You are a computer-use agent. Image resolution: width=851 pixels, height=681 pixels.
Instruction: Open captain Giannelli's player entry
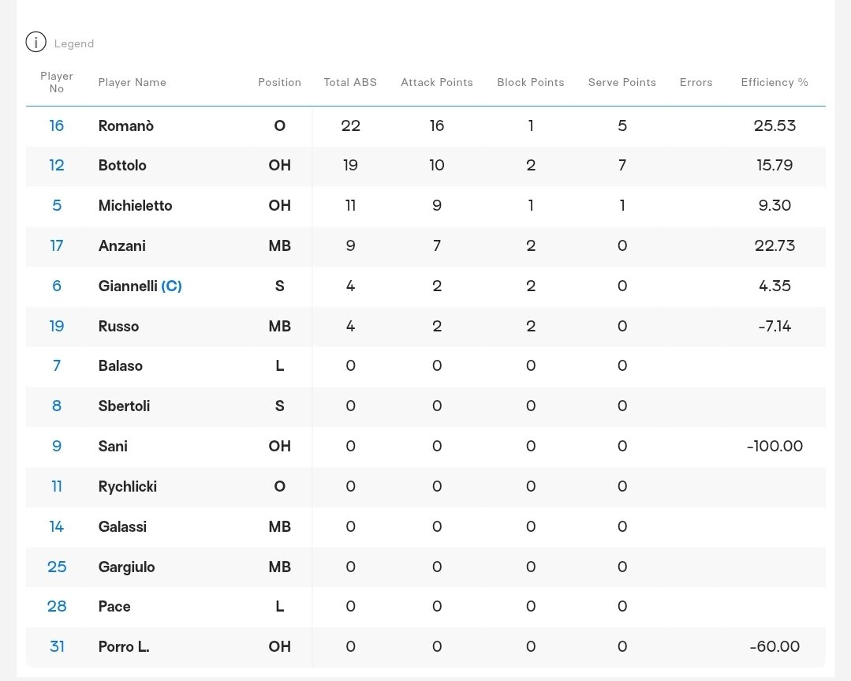[128, 286]
